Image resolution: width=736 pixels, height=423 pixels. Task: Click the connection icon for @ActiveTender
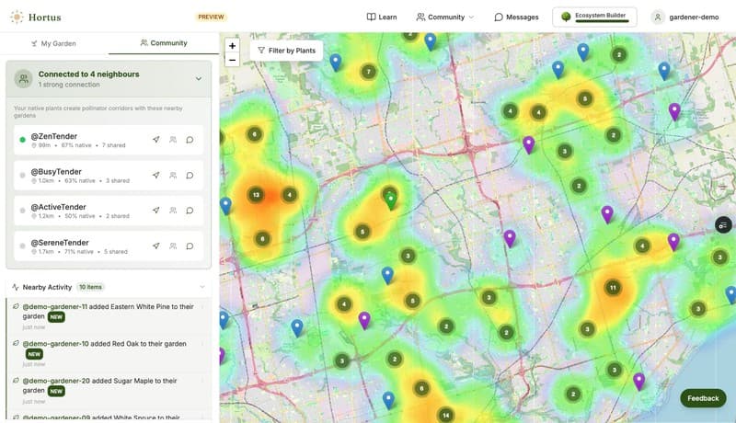[x=173, y=211]
